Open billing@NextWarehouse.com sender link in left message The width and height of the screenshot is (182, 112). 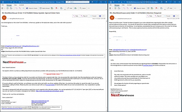13,46
